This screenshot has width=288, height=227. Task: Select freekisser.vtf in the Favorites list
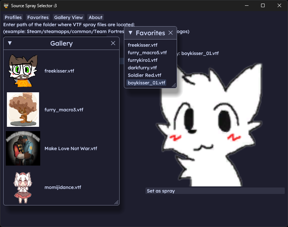coord(143,45)
